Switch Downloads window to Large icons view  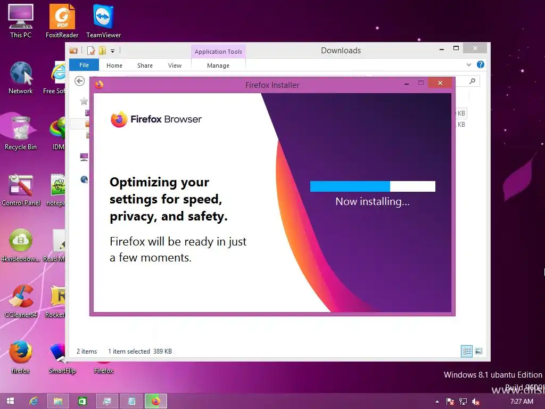click(478, 351)
